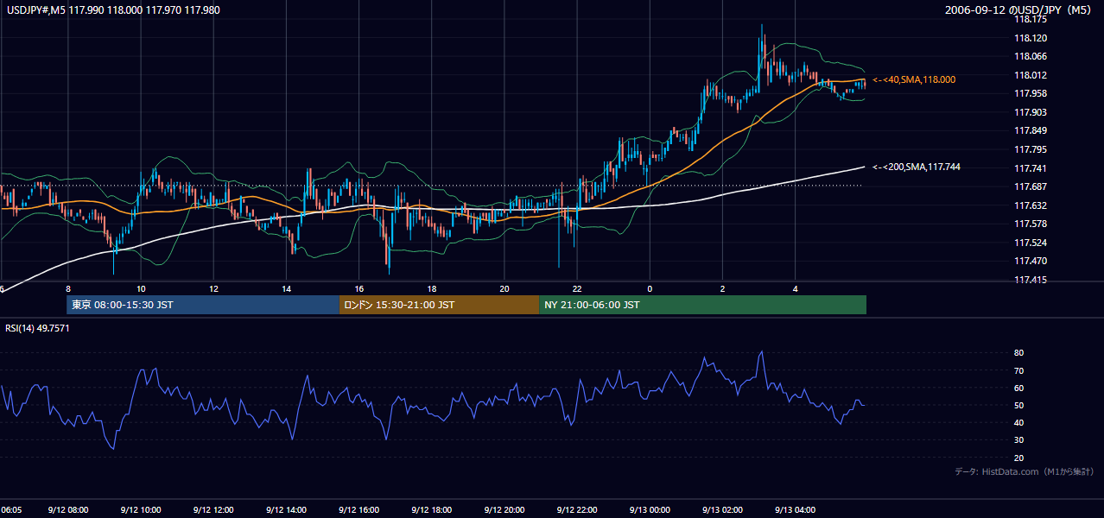Click RSI scale value 40
Image resolution: width=1104 pixels, height=518 pixels.
click(1018, 423)
